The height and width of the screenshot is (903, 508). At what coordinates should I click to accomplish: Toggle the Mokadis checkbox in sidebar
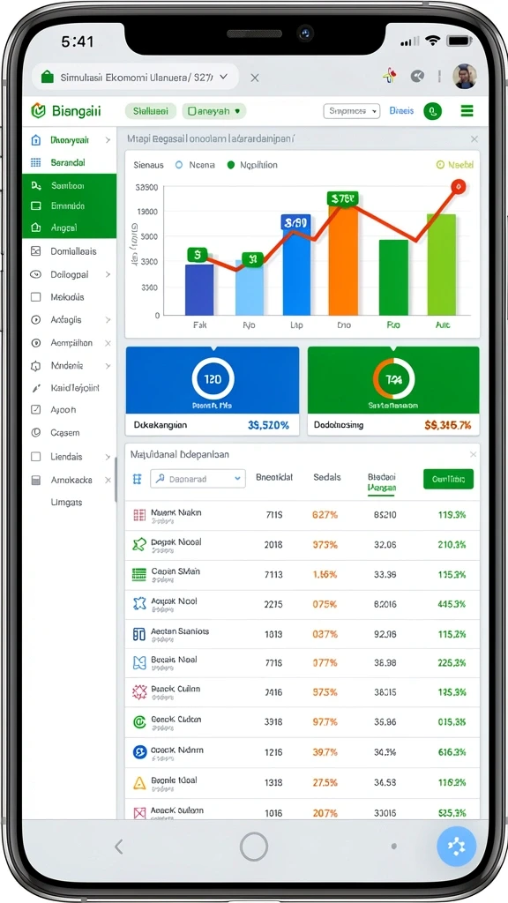coord(35,297)
